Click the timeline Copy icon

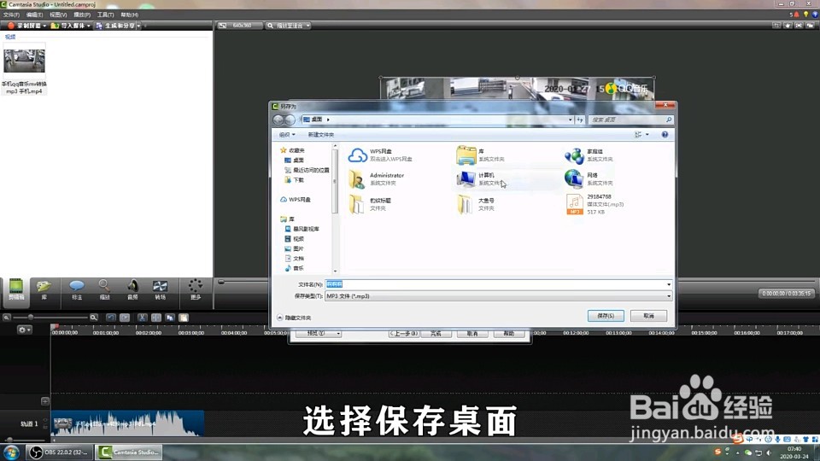[x=170, y=318]
